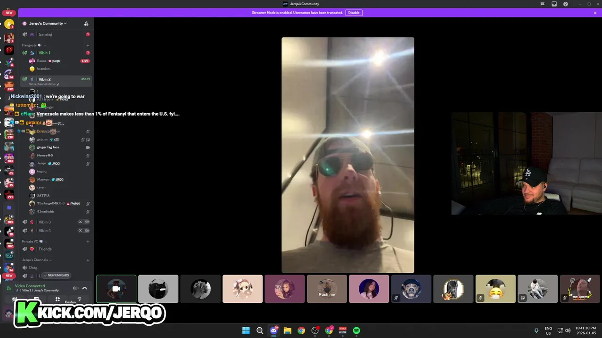Join the Friends voice channel
Image resolution: width=602 pixels, height=338 pixels.
pyautogui.click(x=56, y=249)
